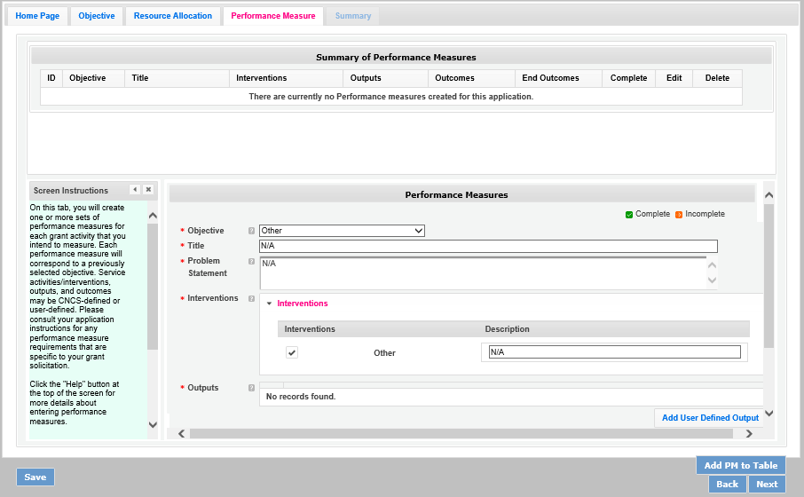
Task: Edit the Other intervention Description field
Action: pyautogui.click(x=614, y=351)
